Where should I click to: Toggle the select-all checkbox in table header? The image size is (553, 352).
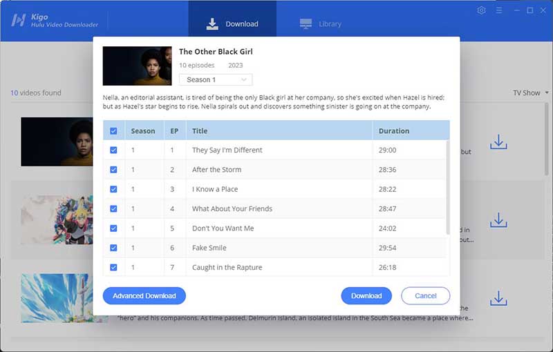tap(113, 131)
